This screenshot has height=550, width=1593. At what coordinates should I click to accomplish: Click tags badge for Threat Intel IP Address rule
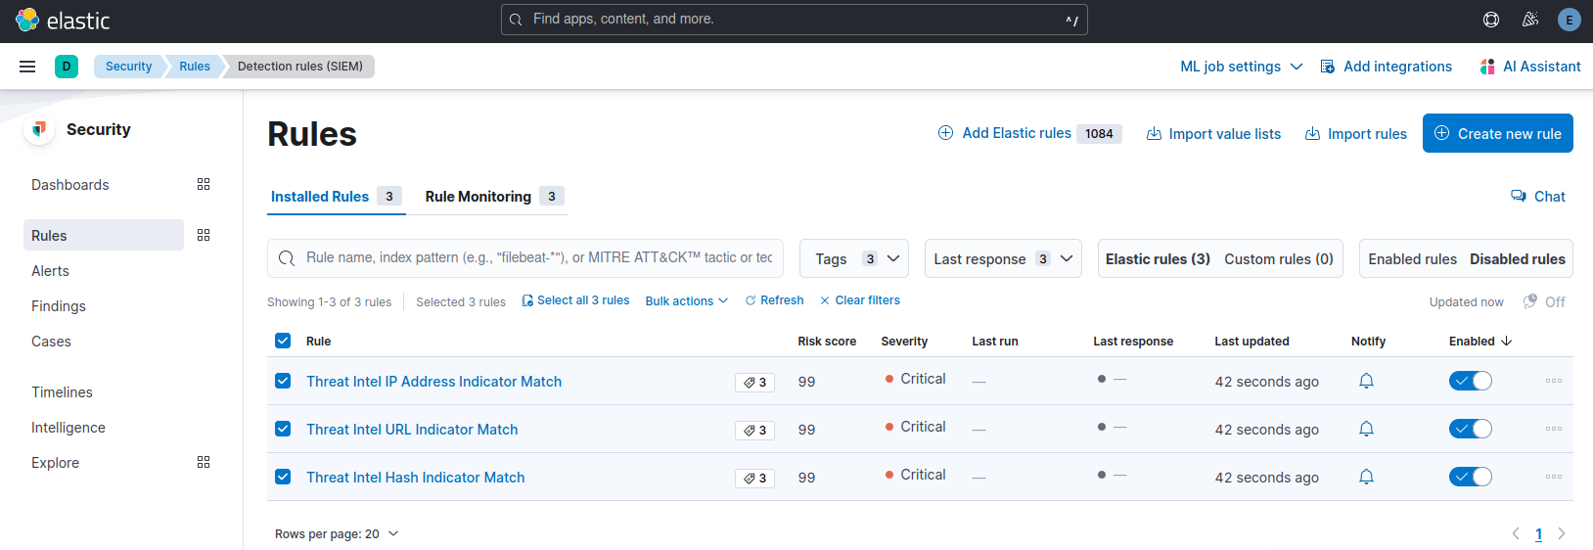(754, 383)
